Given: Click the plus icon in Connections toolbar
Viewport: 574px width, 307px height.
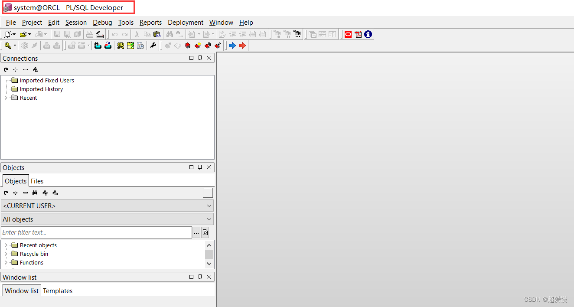Looking at the screenshot, I should click(16, 69).
